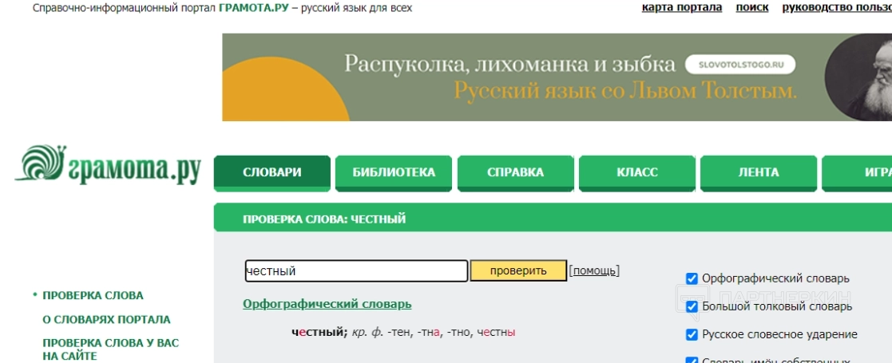Image resolution: width=892 pixels, height=363 pixels.
Task: Open ПРОВЕРКА СЛОВА У ВАС НА САЙТЕ
Action: (111, 349)
